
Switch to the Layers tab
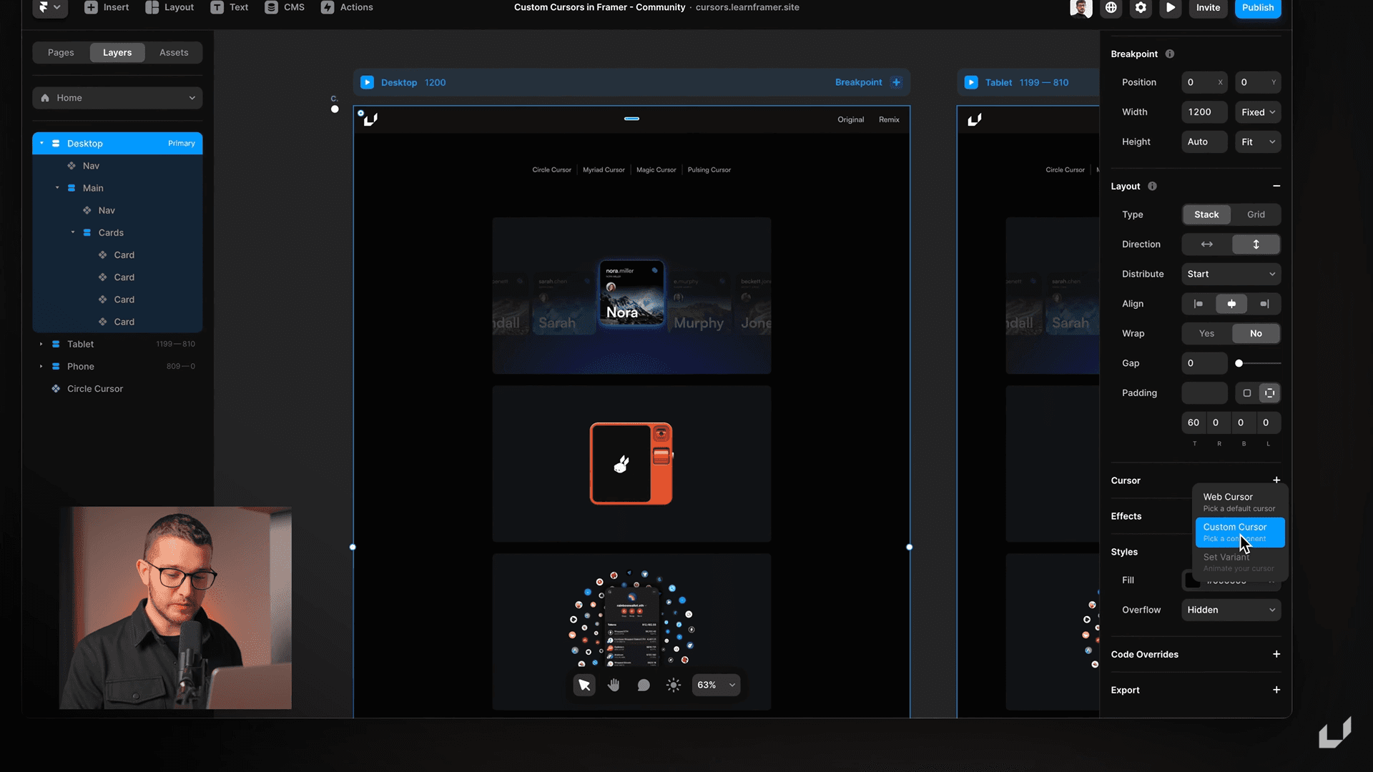click(117, 52)
